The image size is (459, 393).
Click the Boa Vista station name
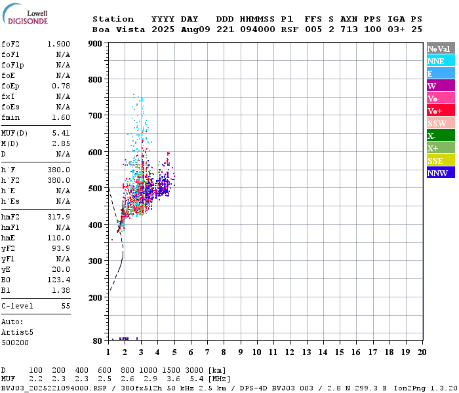(x=119, y=30)
